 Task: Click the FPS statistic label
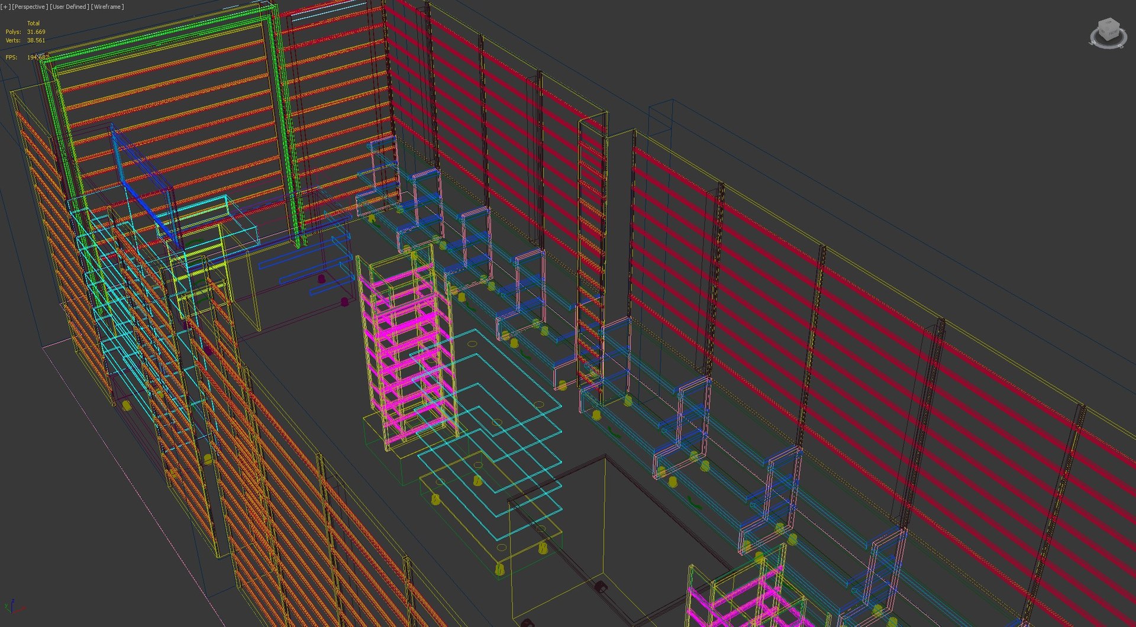point(12,57)
